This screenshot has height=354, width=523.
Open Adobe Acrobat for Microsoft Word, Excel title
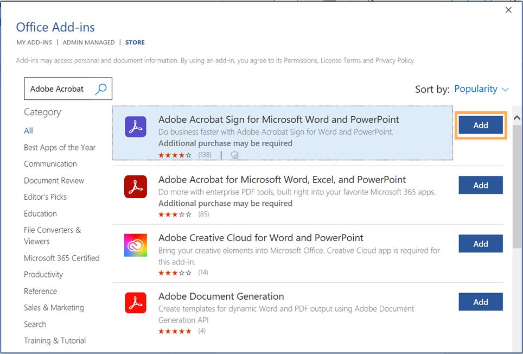tap(282, 180)
